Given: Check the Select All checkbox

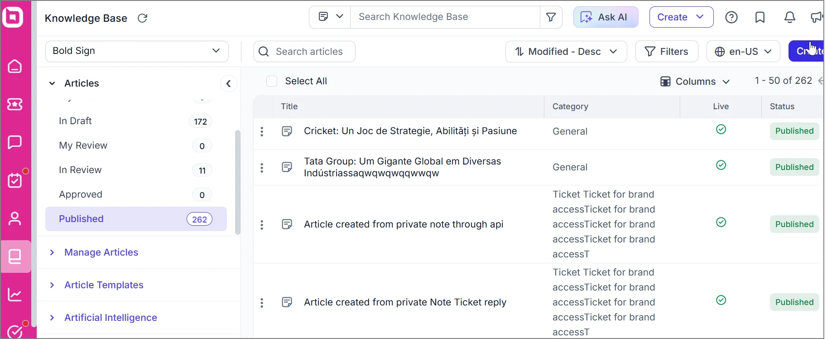Looking at the screenshot, I should point(272,81).
